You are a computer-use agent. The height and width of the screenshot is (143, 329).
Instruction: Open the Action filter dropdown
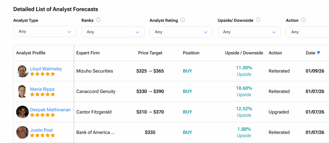click(x=307, y=32)
